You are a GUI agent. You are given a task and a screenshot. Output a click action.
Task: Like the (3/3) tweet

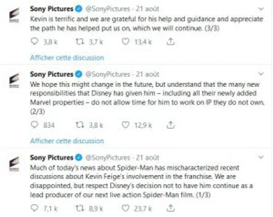[x=126, y=41]
